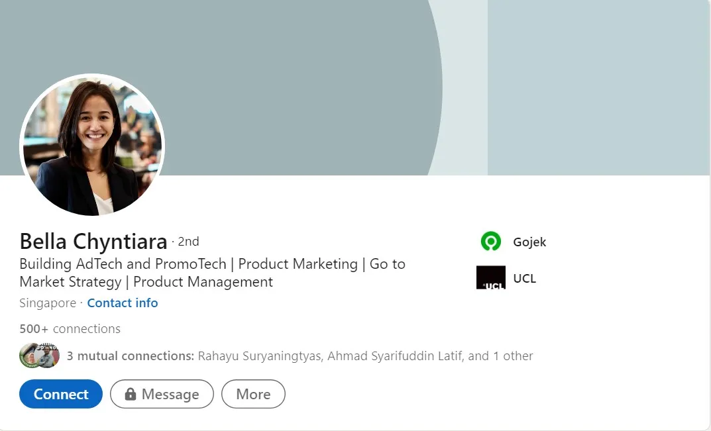Open the Contact info link
The image size is (711, 431).
(x=123, y=303)
